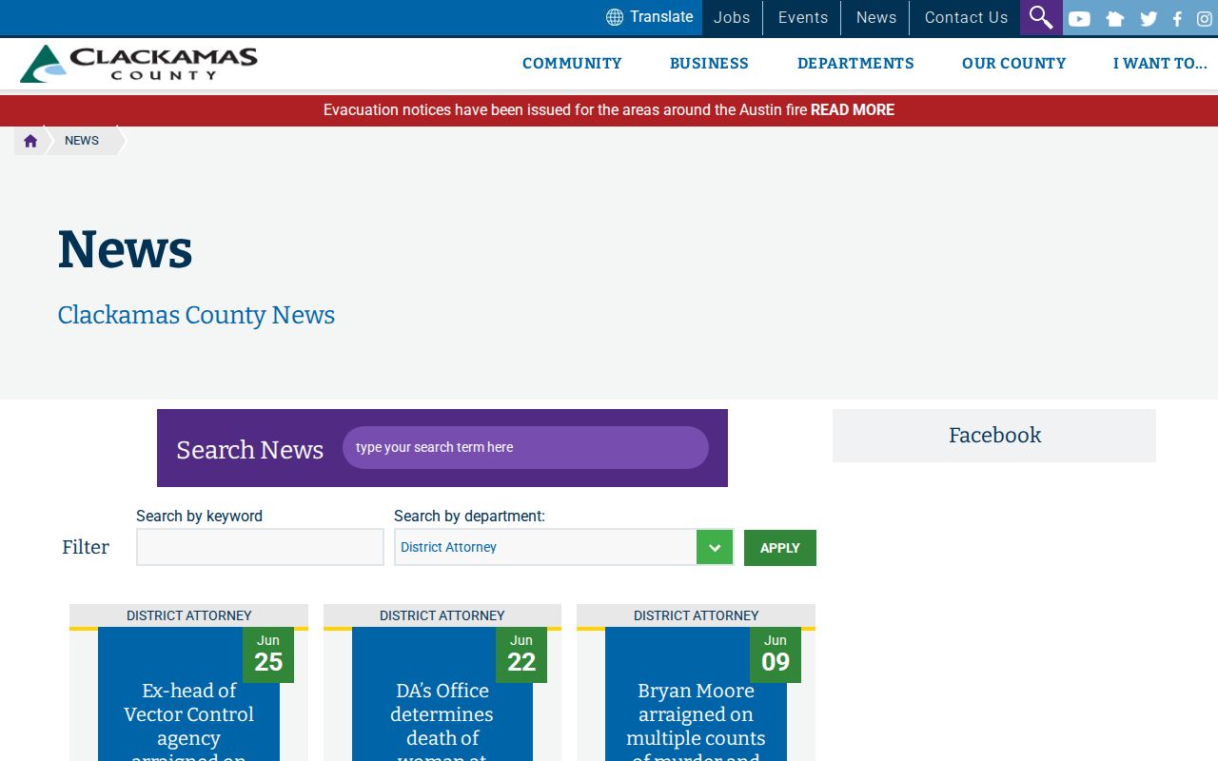Open the Twitter bird icon
The height and width of the screenshot is (761, 1218).
click(1149, 18)
